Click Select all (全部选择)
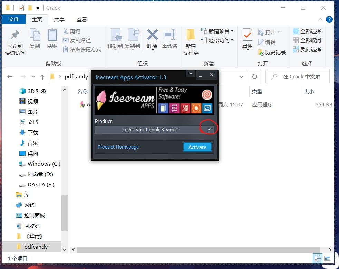This screenshot has width=339, height=269. (x=307, y=31)
